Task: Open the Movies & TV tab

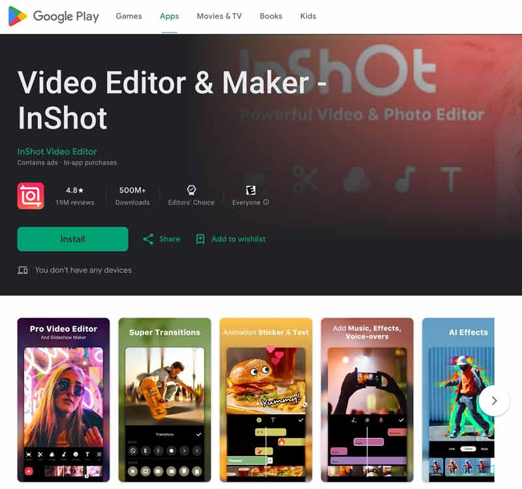Action: (x=219, y=16)
